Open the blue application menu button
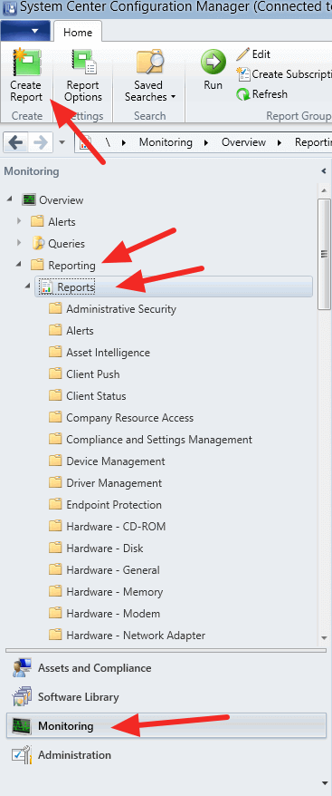The image size is (332, 796). tap(25, 32)
